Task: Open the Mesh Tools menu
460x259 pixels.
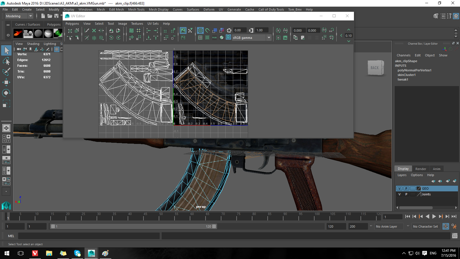Action: (x=136, y=9)
